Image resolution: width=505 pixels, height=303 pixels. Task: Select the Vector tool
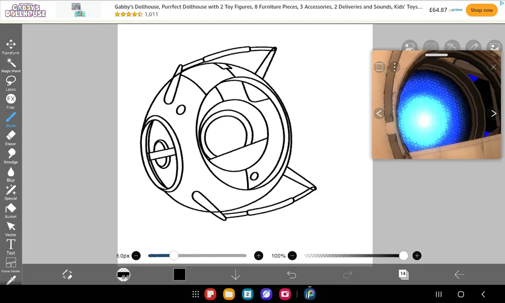(11, 228)
